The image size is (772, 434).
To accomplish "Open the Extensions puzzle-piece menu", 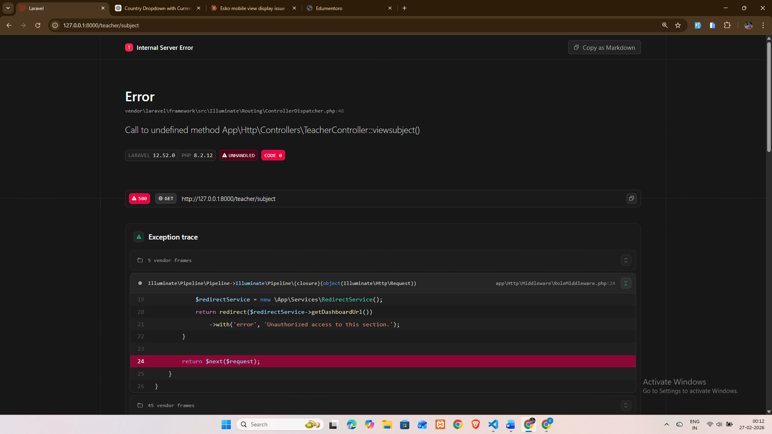I will [727, 25].
